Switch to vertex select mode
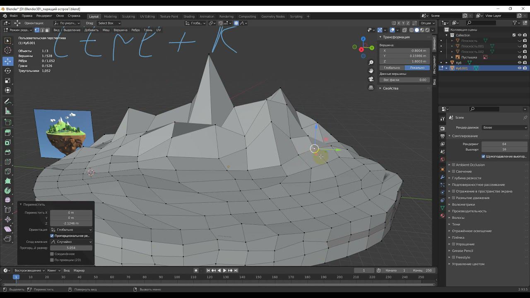Screen dimensions: 530x298 [x=37, y=30]
